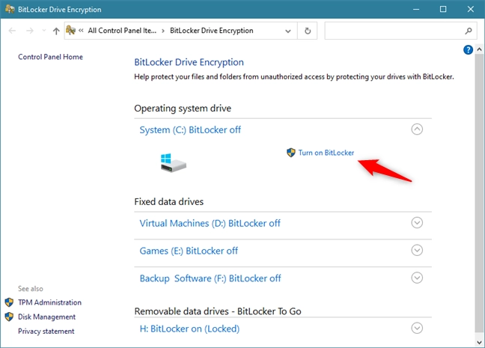Expand the Backup Software (F:) drive chevron
This screenshot has height=348, width=485.
click(x=417, y=278)
